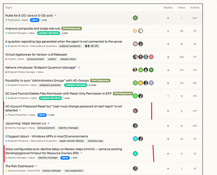This screenshot has width=217, height=175.
Task: Click UNDER-REVIEW badge on Improve composite role rule
Action: coord(48,33)
